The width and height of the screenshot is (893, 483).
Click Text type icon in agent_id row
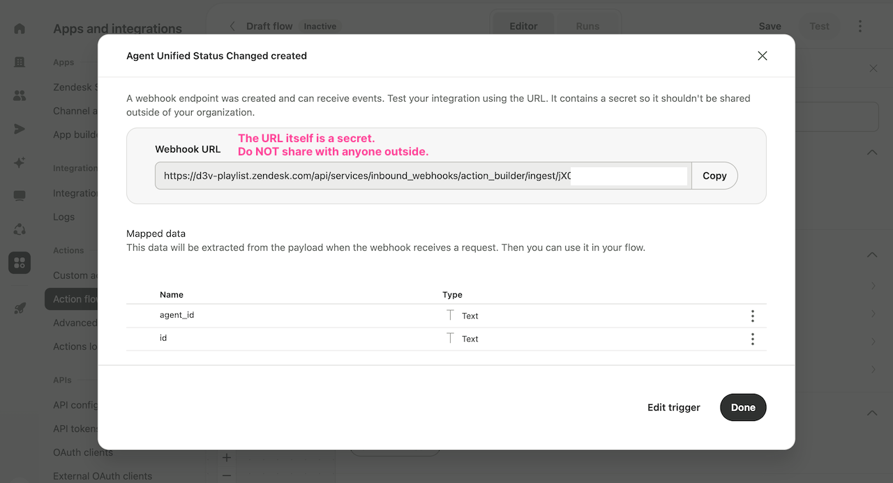pos(450,315)
